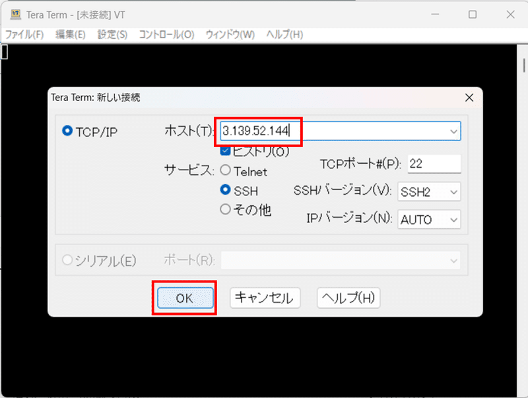Select the SSH service radio button
This screenshot has width=528, height=398.
pos(225,190)
